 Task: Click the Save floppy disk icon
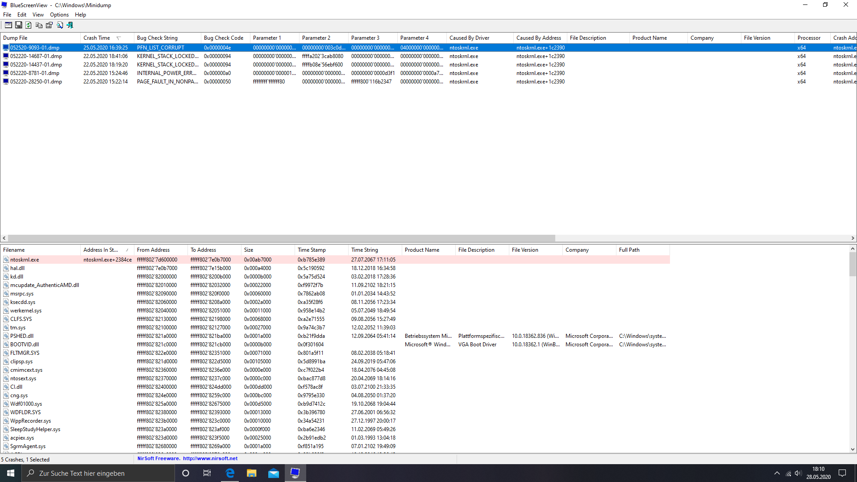19,25
